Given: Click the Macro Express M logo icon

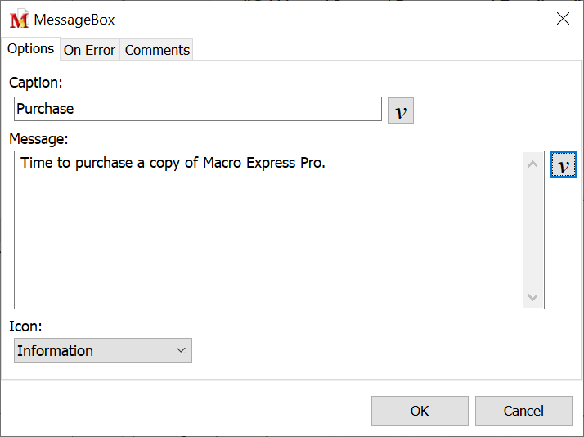Looking at the screenshot, I should coord(19,20).
